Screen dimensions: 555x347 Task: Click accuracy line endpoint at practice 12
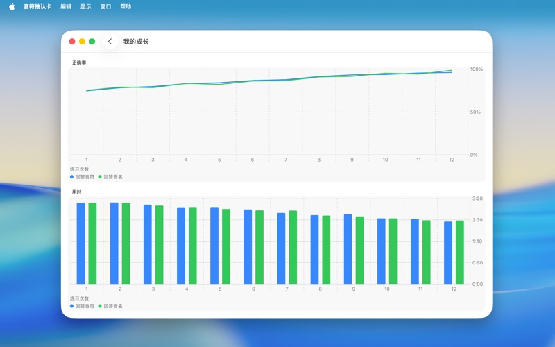click(452, 71)
